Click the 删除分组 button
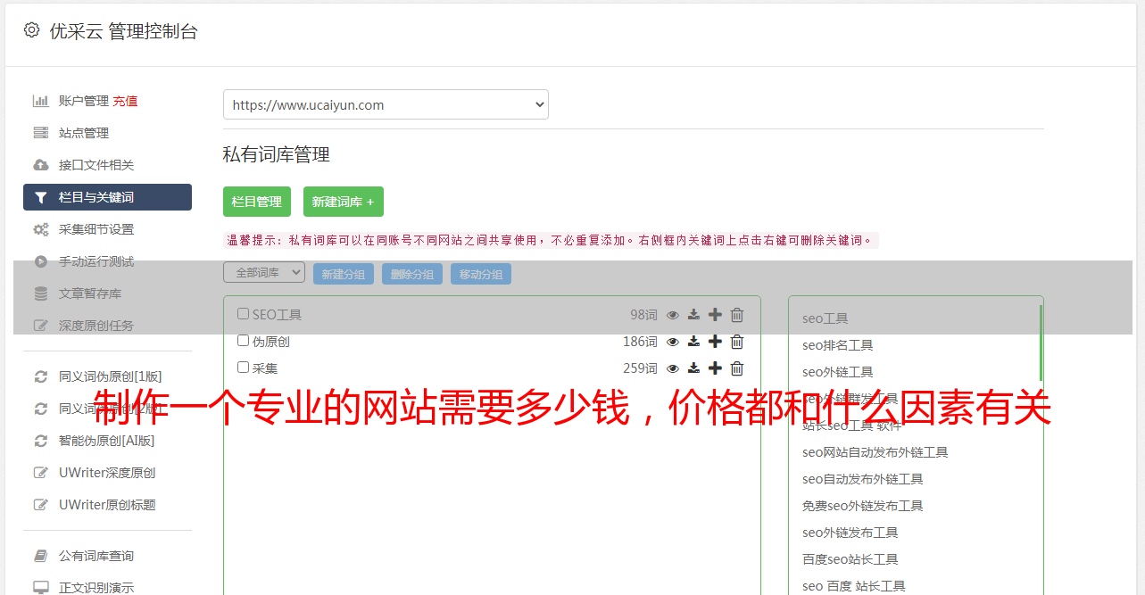 pyautogui.click(x=412, y=274)
